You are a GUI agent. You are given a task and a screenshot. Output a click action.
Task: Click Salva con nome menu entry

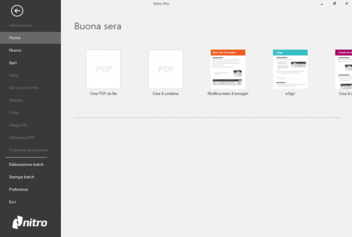pos(30,88)
